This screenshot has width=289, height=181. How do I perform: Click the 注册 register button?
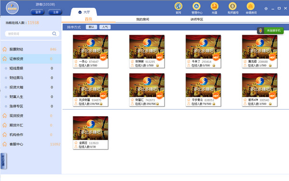pos(55,12)
